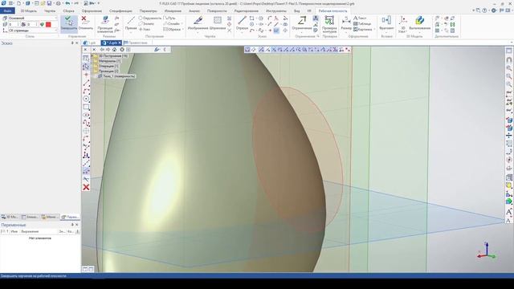Switch to Сборка ribbon tab

[68, 10]
